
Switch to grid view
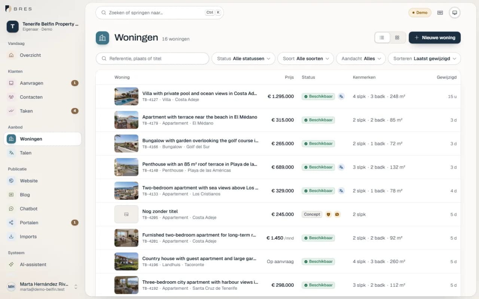tap(397, 38)
